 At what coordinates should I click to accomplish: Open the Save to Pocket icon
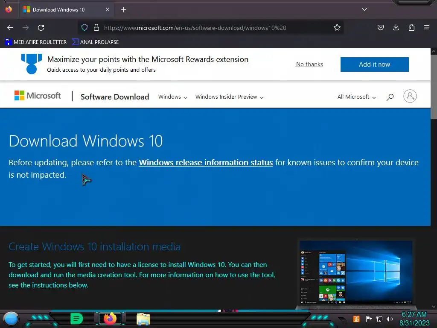point(380,27)
